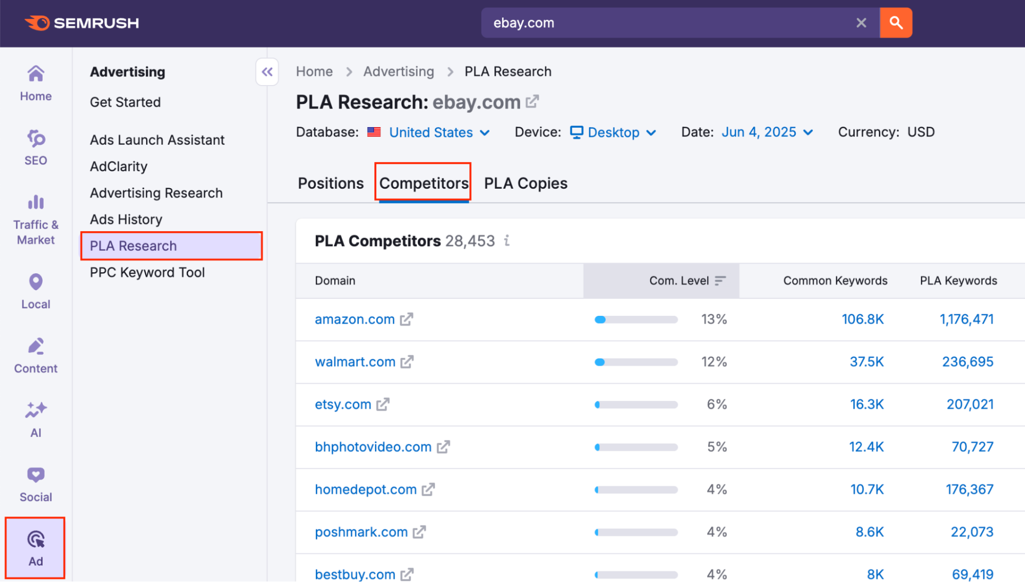The image size is (1025, 582).
Task: Open the Social sidebar section
Action: (35, 484)
